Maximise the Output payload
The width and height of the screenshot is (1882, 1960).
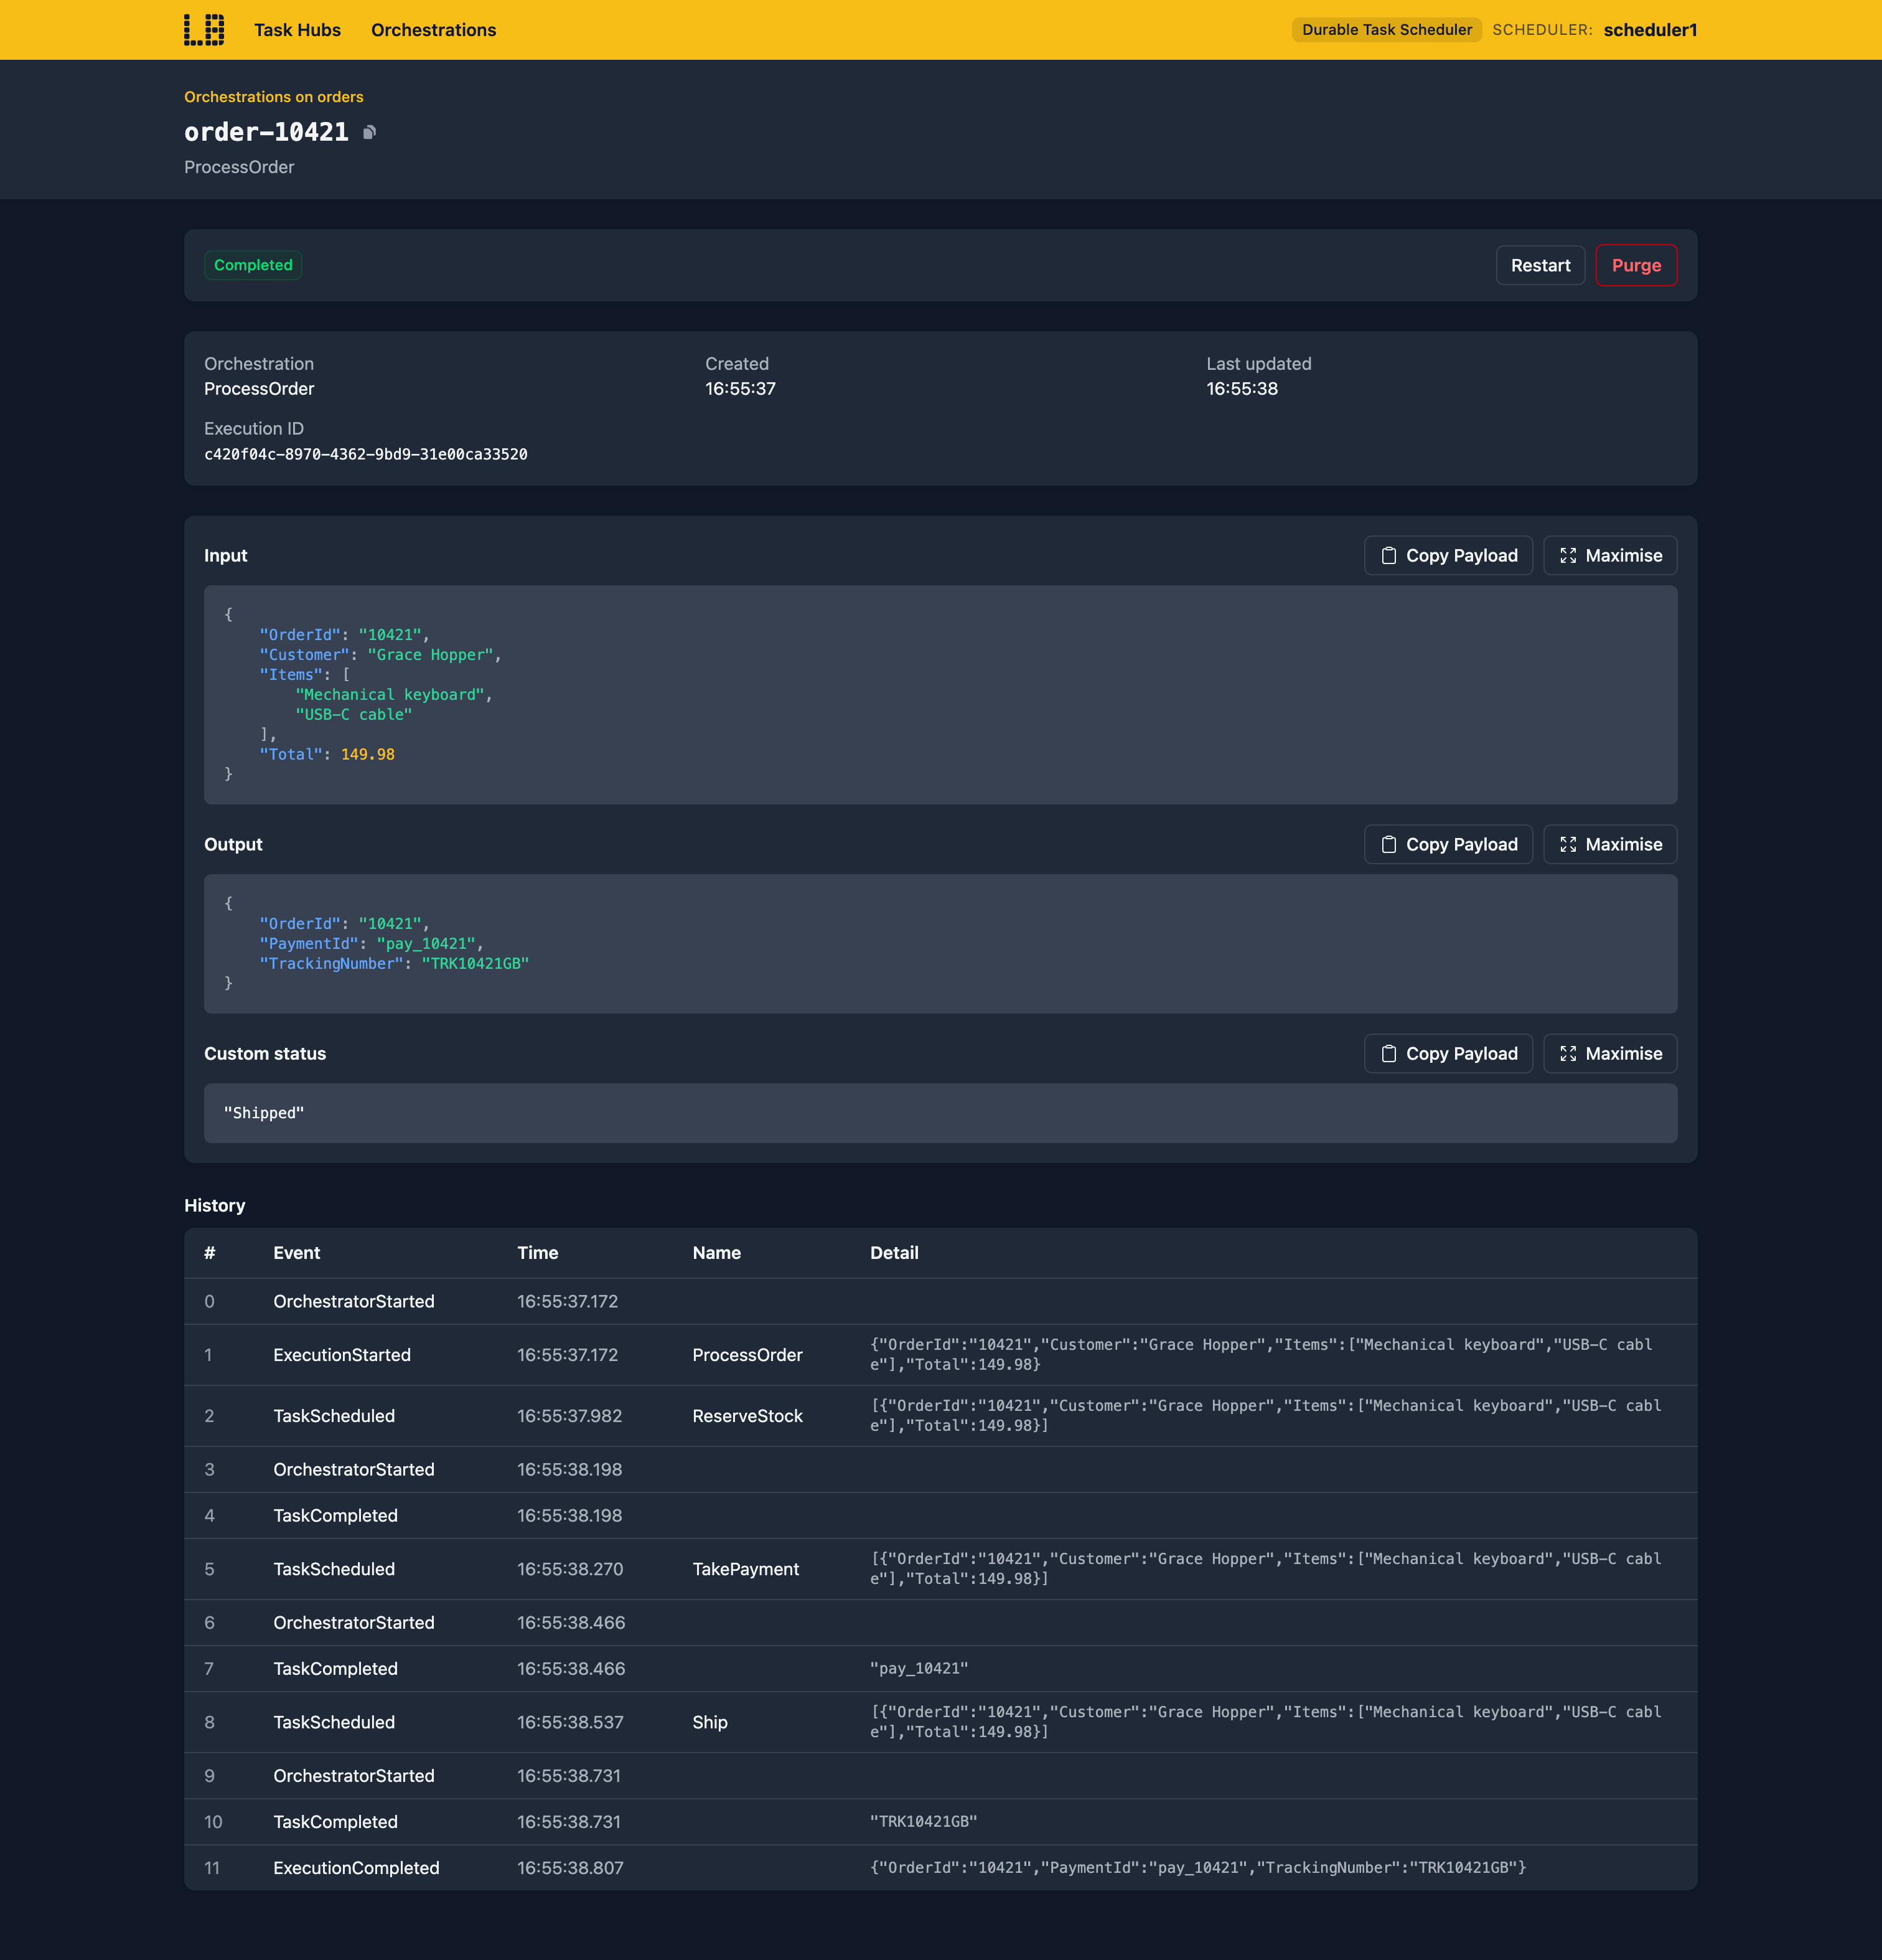tap(1610, 845)
